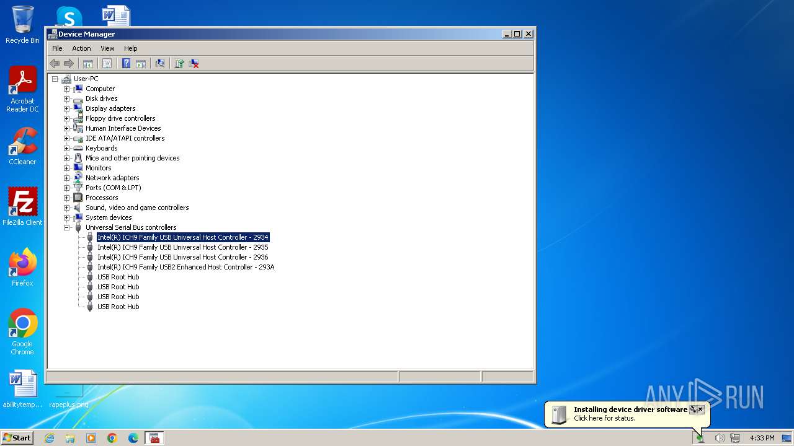Select the CCleaner desktop icon
Screen dimensions: 794x446
pyautogui.click(x=22, y=146)
